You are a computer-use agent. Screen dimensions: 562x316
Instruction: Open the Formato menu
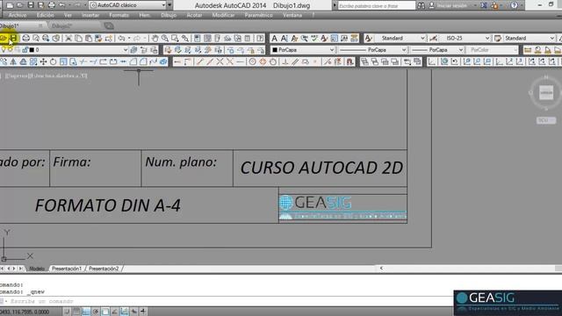119,15
